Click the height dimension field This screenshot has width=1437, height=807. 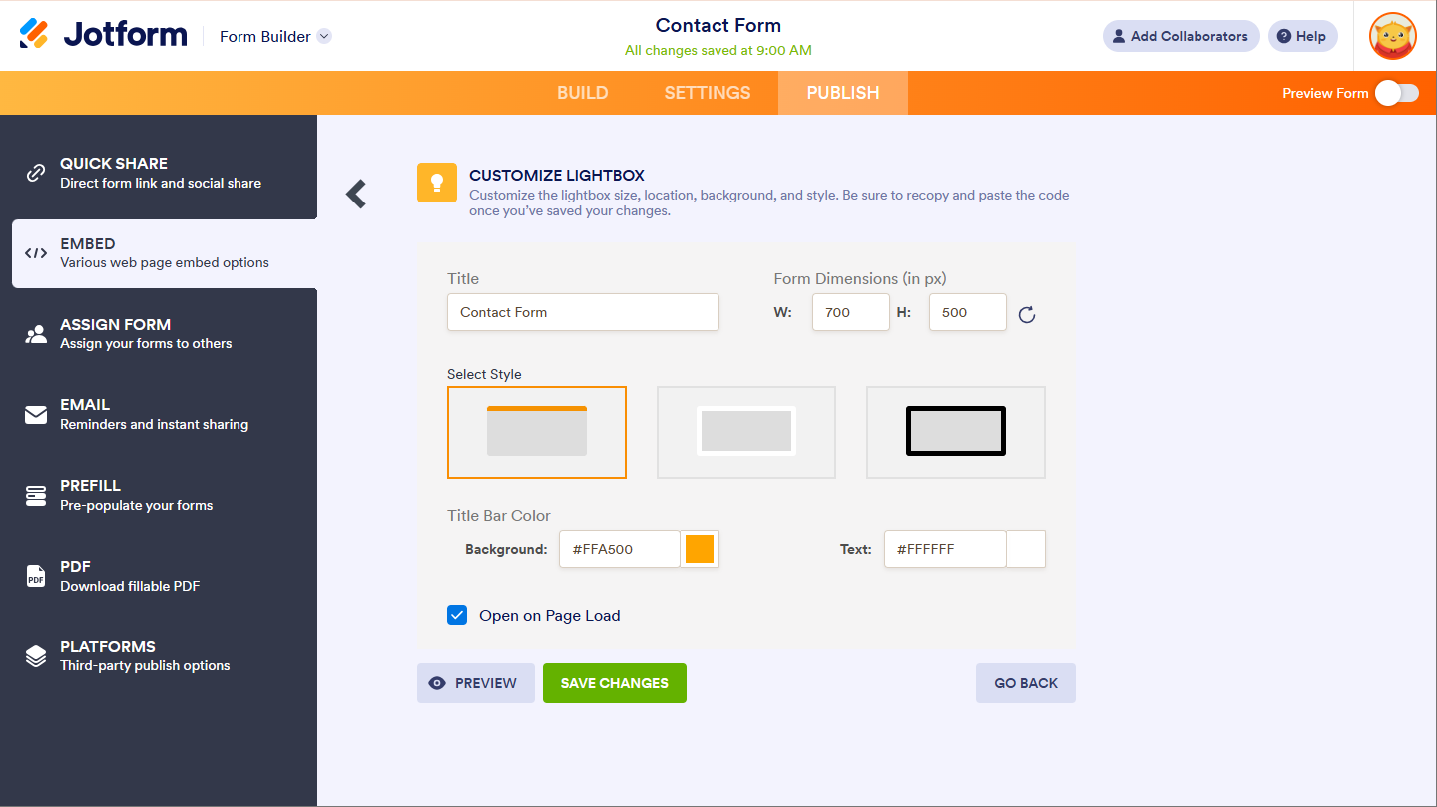coord(968,312)
